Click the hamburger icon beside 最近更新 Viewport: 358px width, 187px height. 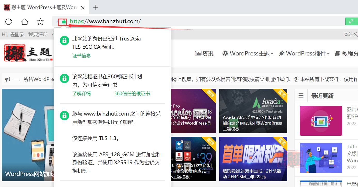point(301,96)
